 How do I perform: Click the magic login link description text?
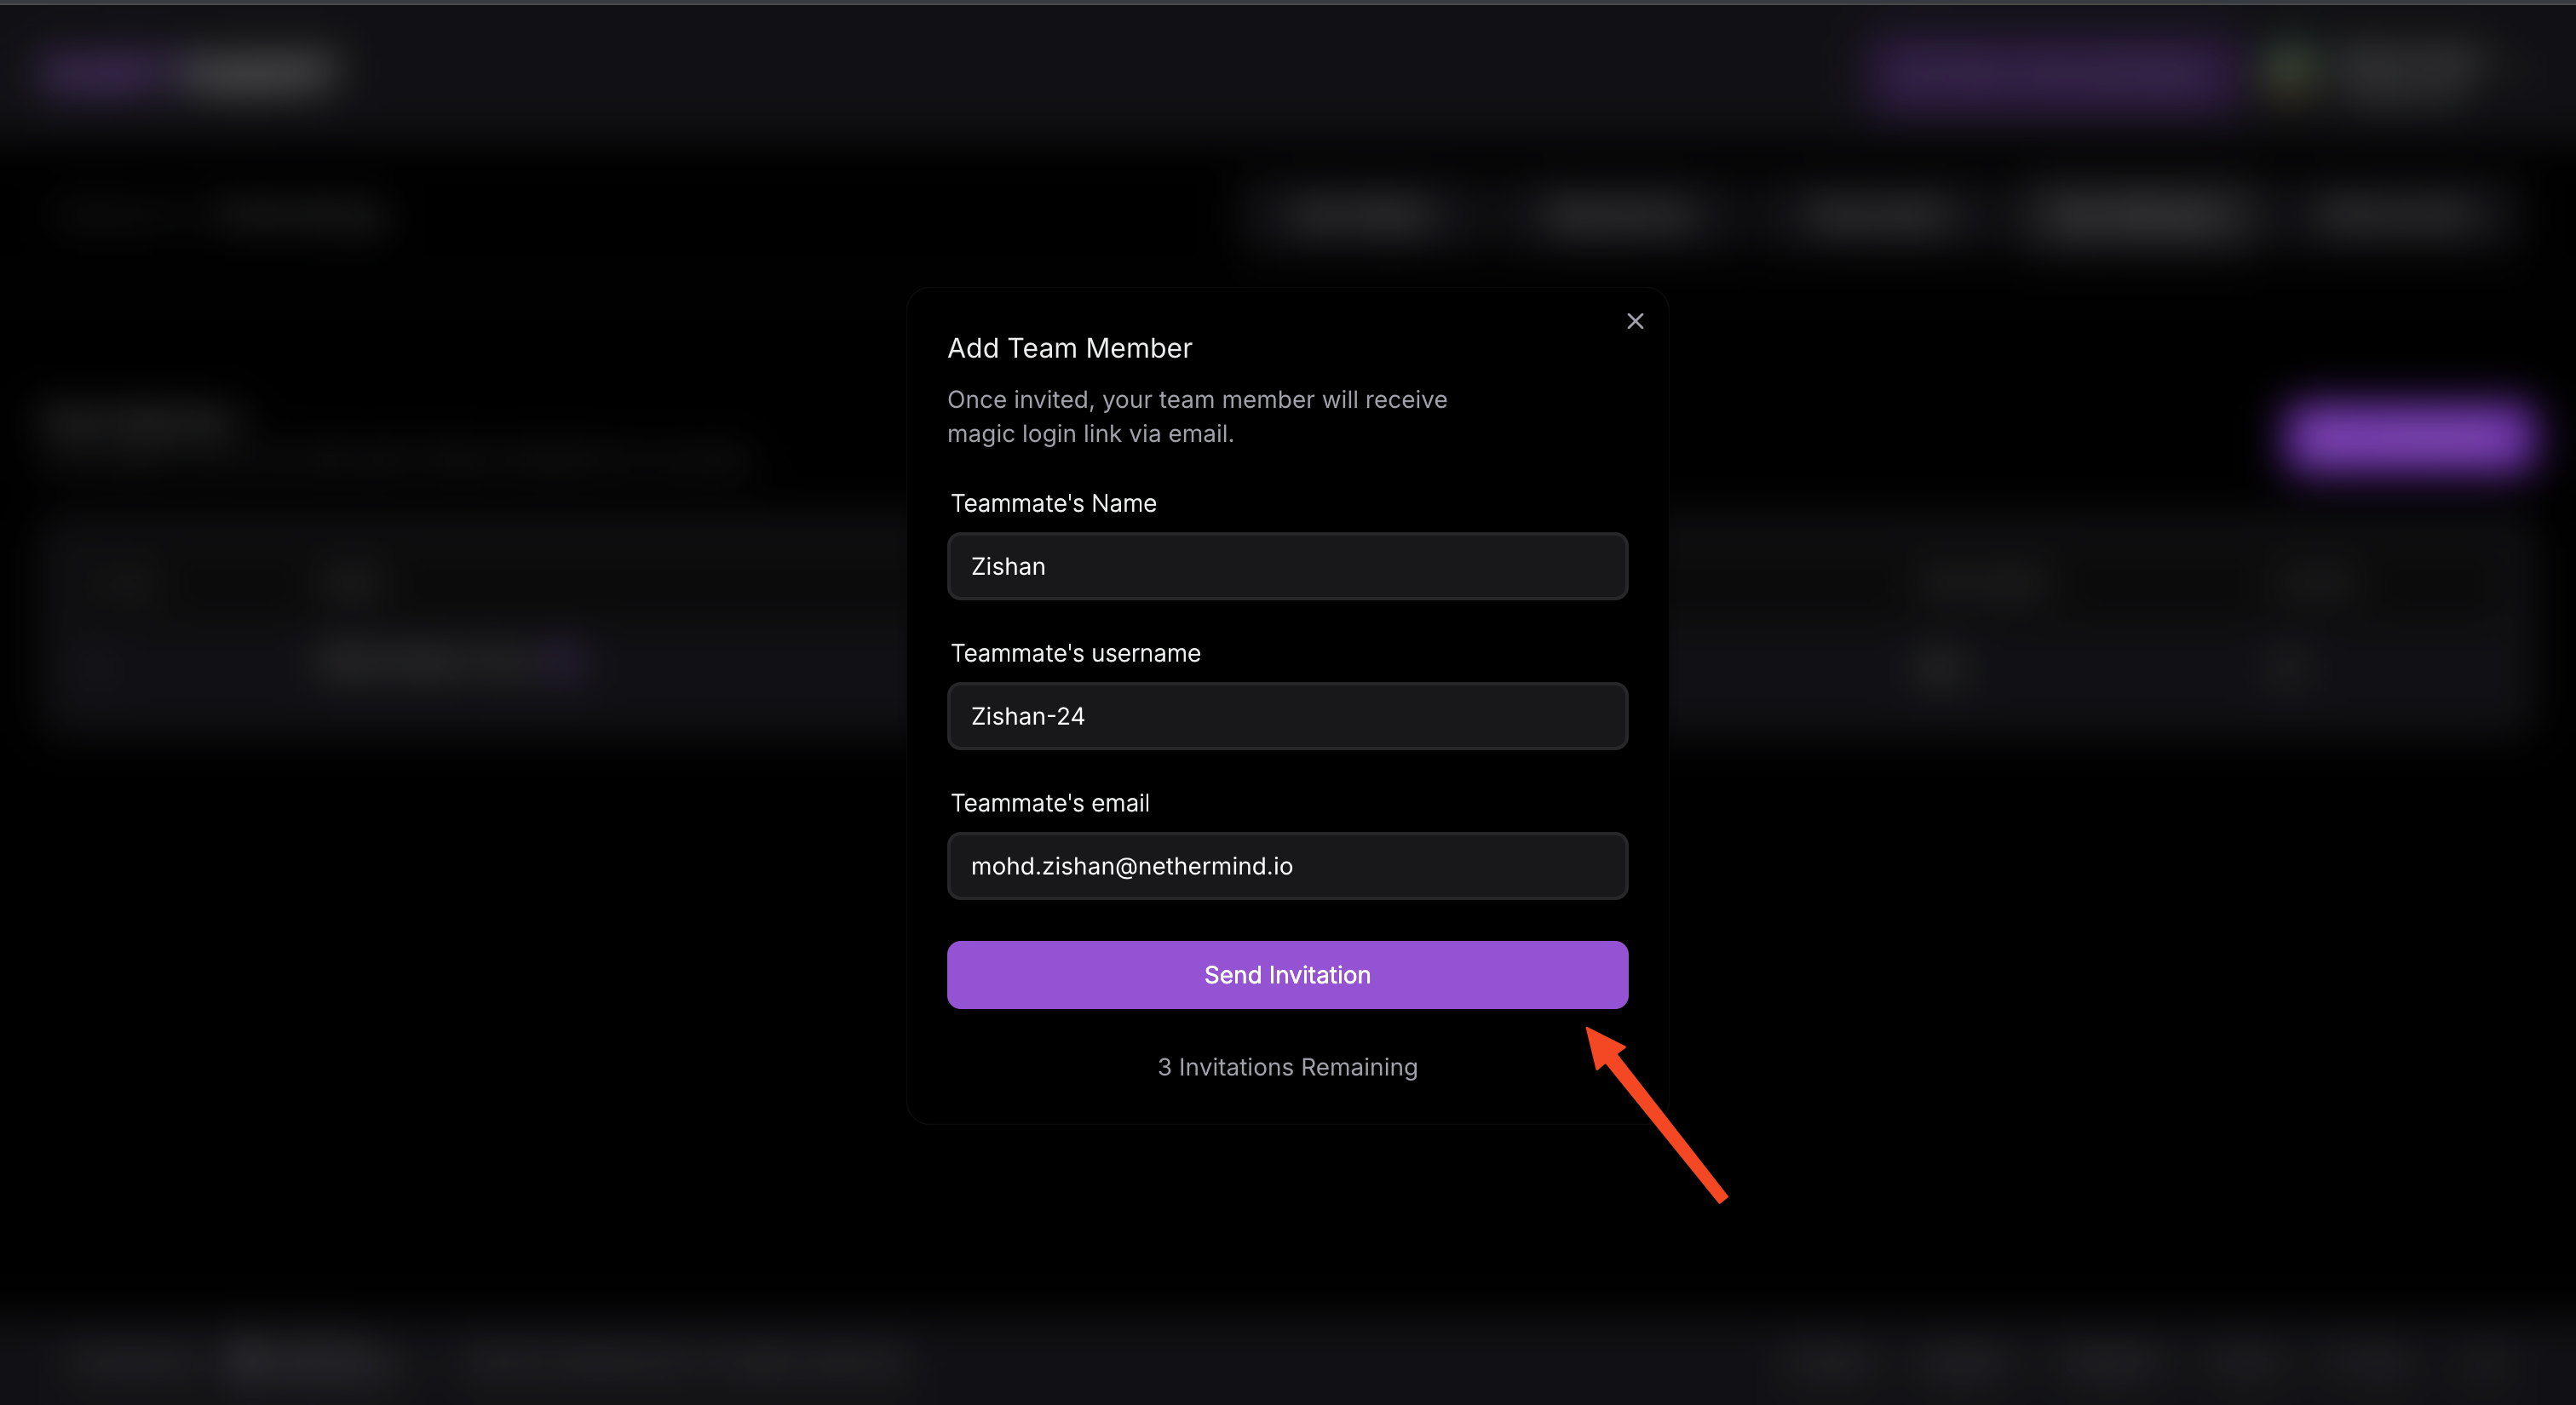pyautogui.click(x=1197, y=416)
